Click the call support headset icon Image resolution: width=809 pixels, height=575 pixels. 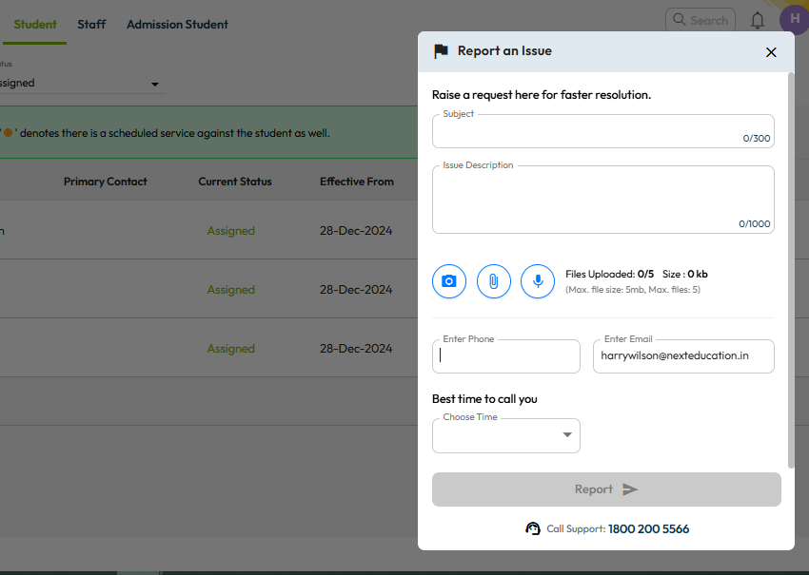[533, 528]
